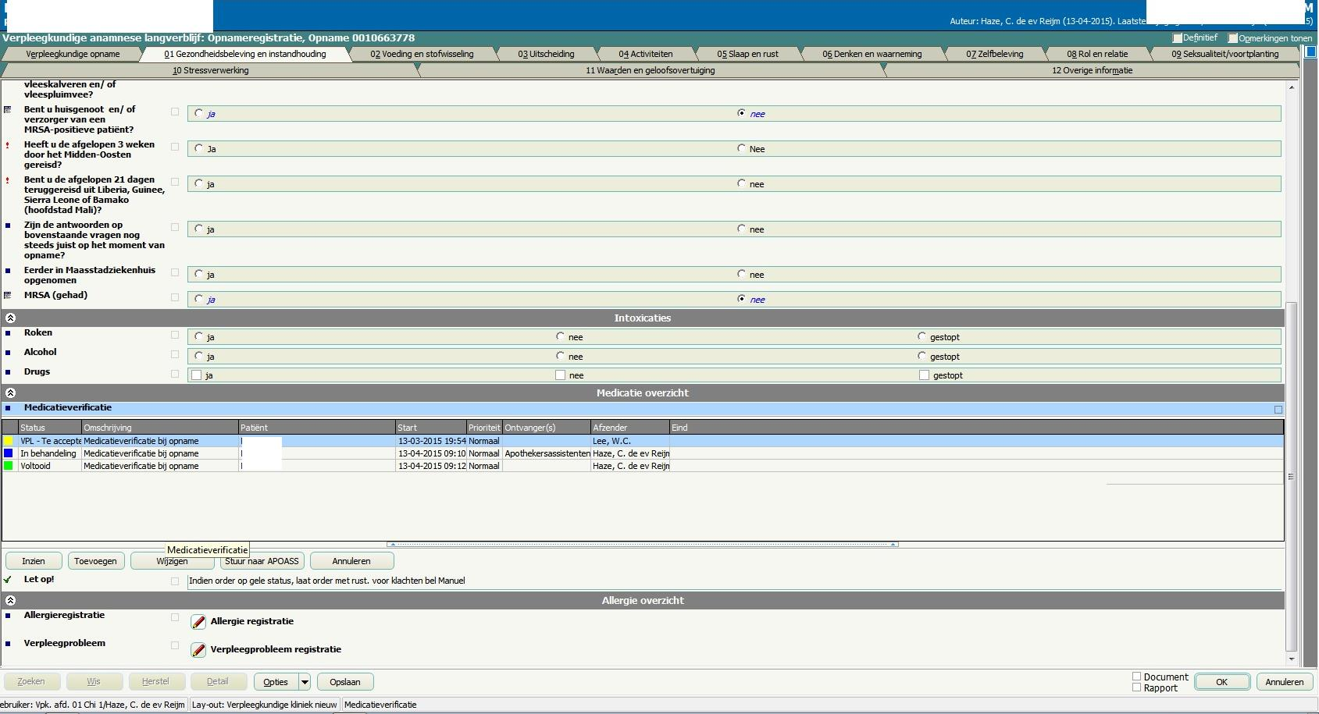The width and height of the screenshot is (1319, 714).
Task: Collapse the Intoxicaties section
Action: click(10, 318)
